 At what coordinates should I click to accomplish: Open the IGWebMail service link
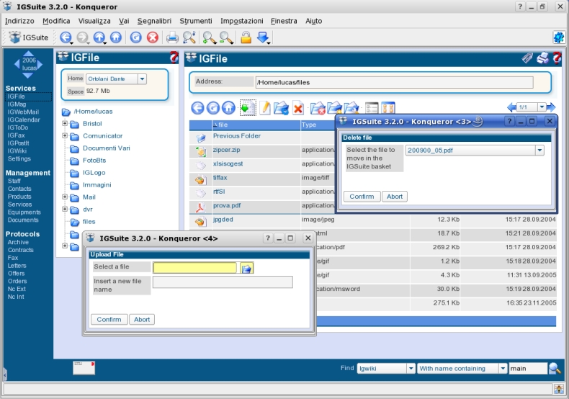(x=23, y=112)
